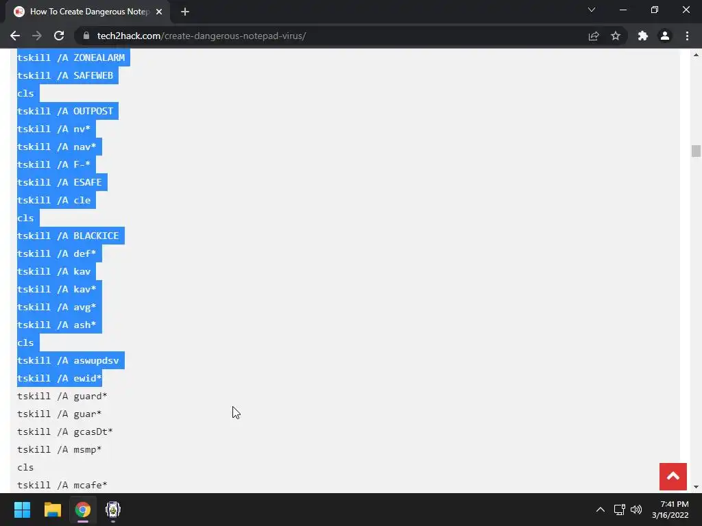Click the line 'tskill /A msmp*'

point(60,449)
